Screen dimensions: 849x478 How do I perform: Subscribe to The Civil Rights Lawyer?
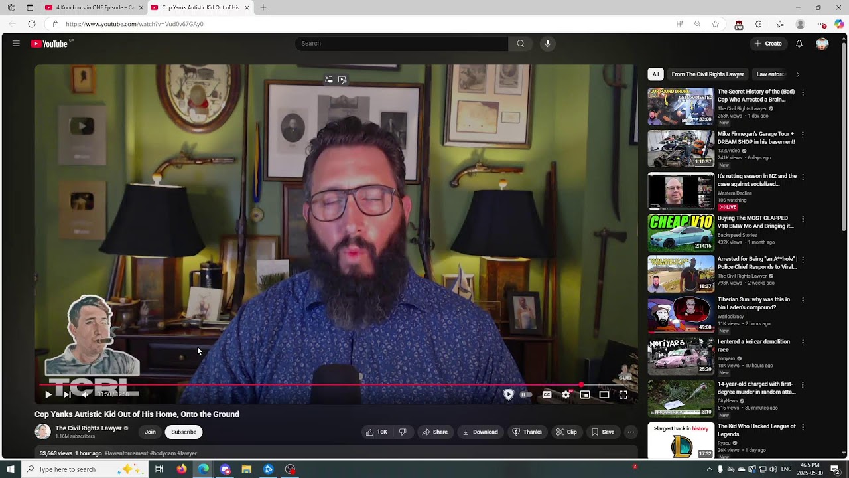(184, 432)
